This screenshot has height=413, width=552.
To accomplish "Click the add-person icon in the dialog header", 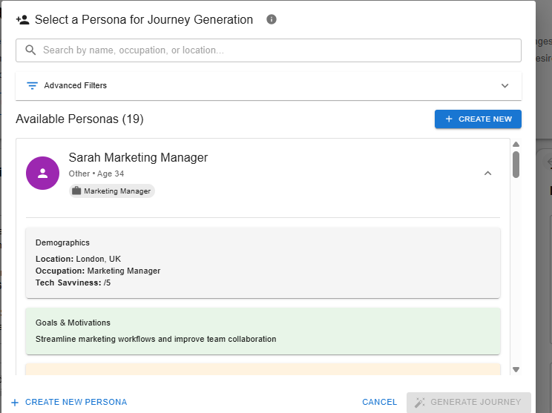I will click(x=22, y=20).
